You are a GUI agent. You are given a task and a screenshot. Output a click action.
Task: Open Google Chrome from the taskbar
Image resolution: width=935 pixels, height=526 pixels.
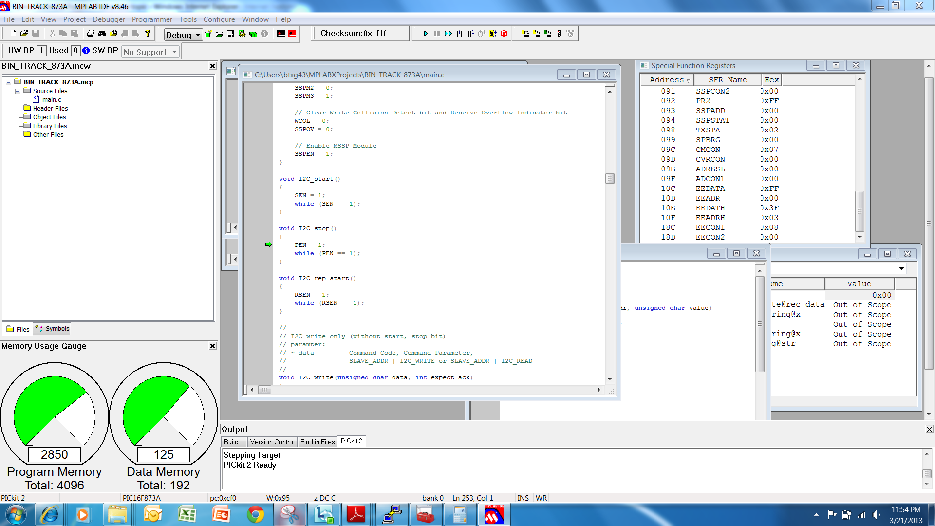pyautogui.click(x=255, y=515)
